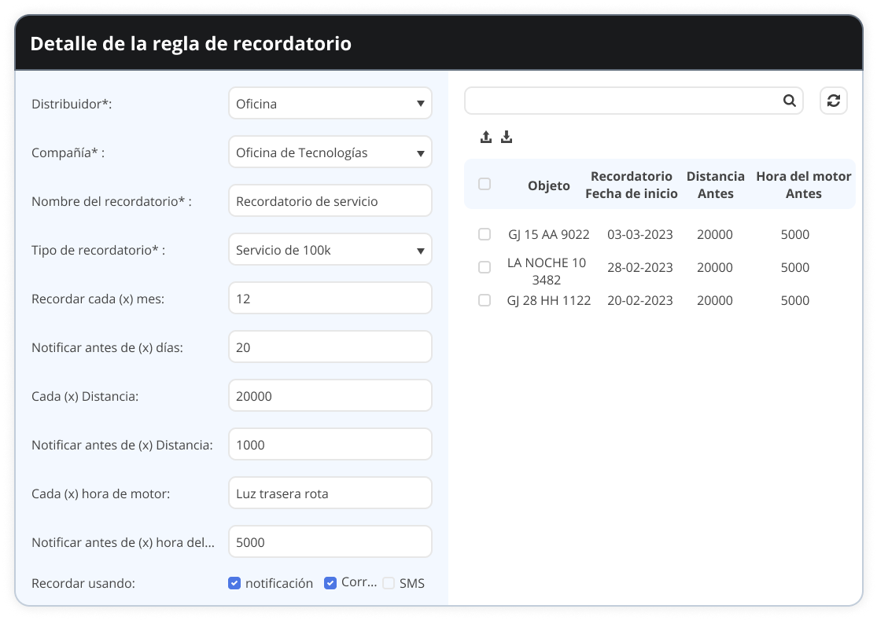Click the download arrow icon
Screen dimensions: 877x620
(507, 138)
